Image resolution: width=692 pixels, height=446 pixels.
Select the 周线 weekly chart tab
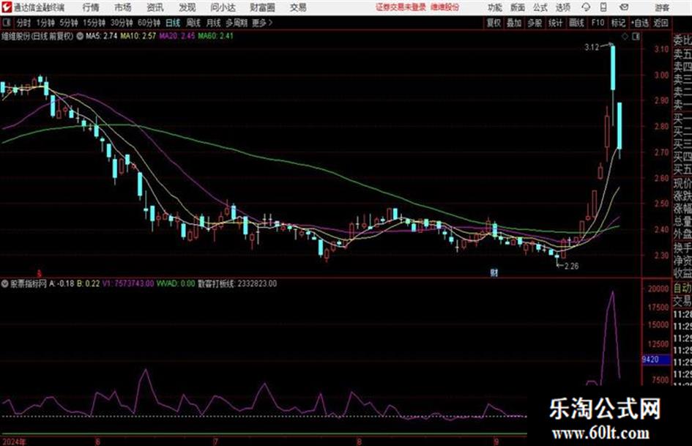(193, 23)
